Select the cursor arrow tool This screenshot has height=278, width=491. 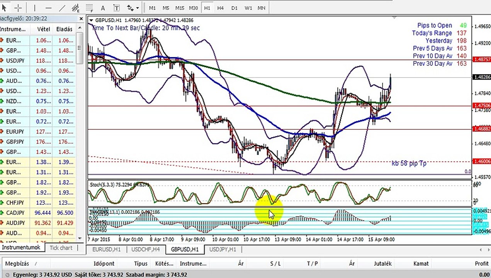(5, 8)
